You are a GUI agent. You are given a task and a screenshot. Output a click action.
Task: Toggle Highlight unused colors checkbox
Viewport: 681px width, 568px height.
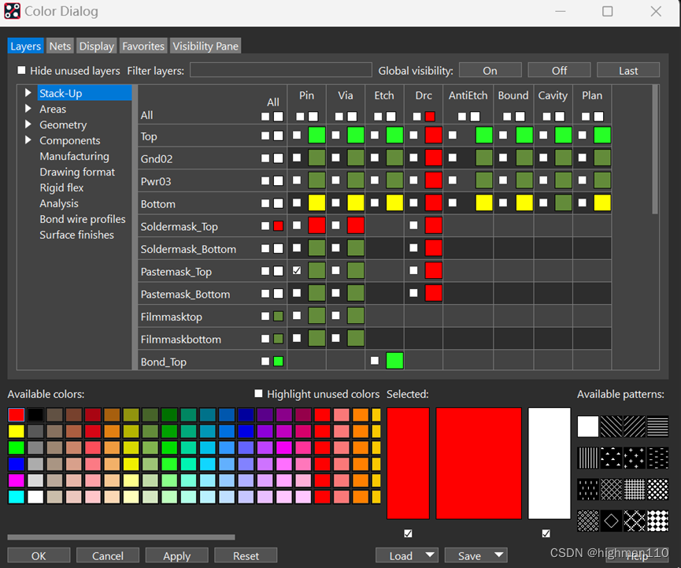(x=258, y=394)
